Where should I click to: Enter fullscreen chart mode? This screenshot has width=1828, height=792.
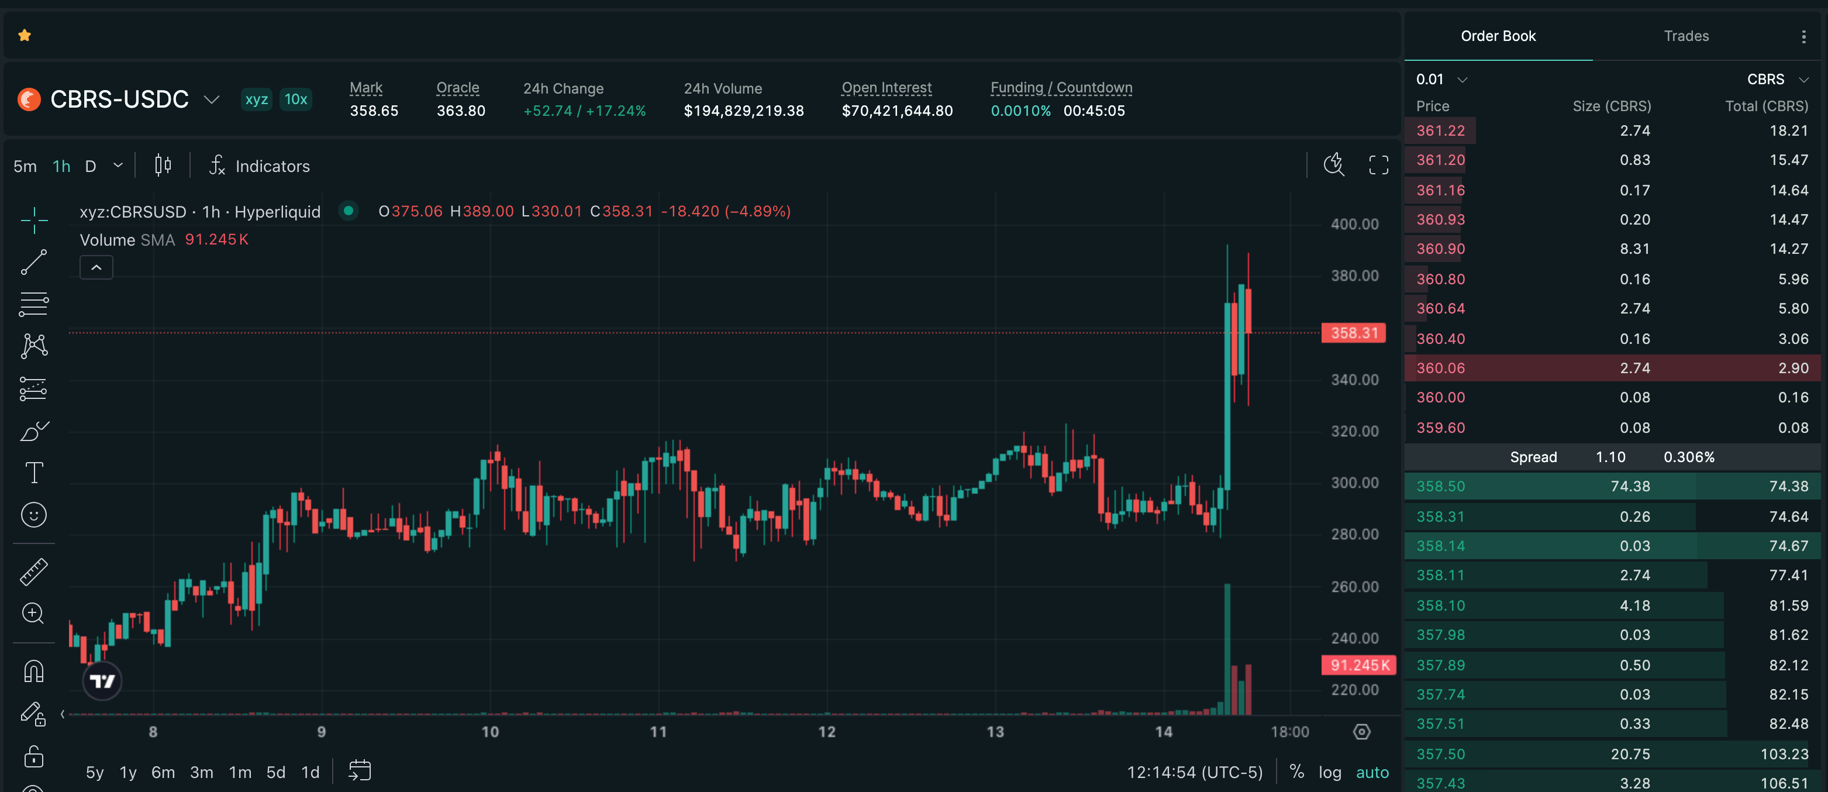click(1378, 166)
